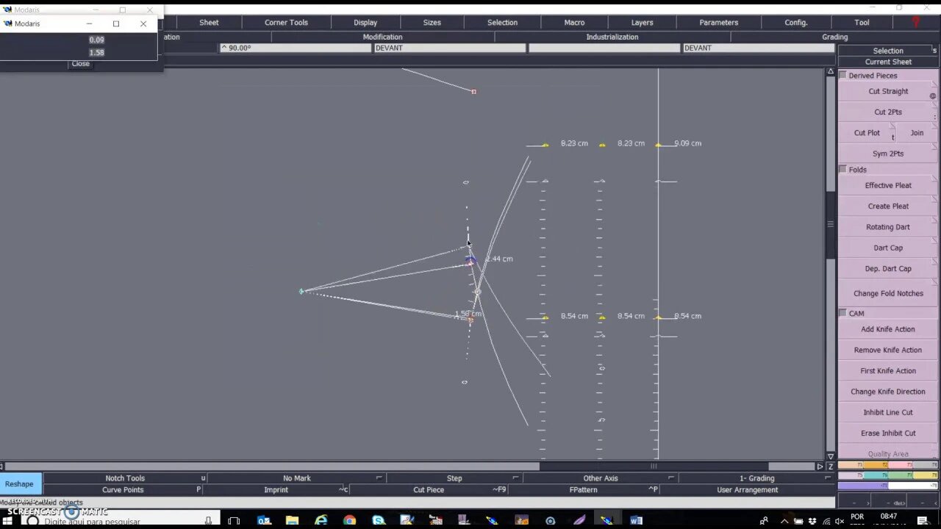Click Inhibit Line Cut
Viewport: 941px width, 529px height.
click(x=888, y=412)
